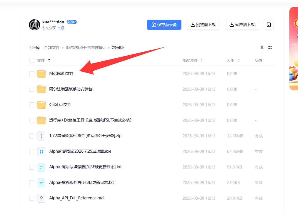Click file Alpha-增强版外置(开BE)更新日志.txt

point(82,182)
